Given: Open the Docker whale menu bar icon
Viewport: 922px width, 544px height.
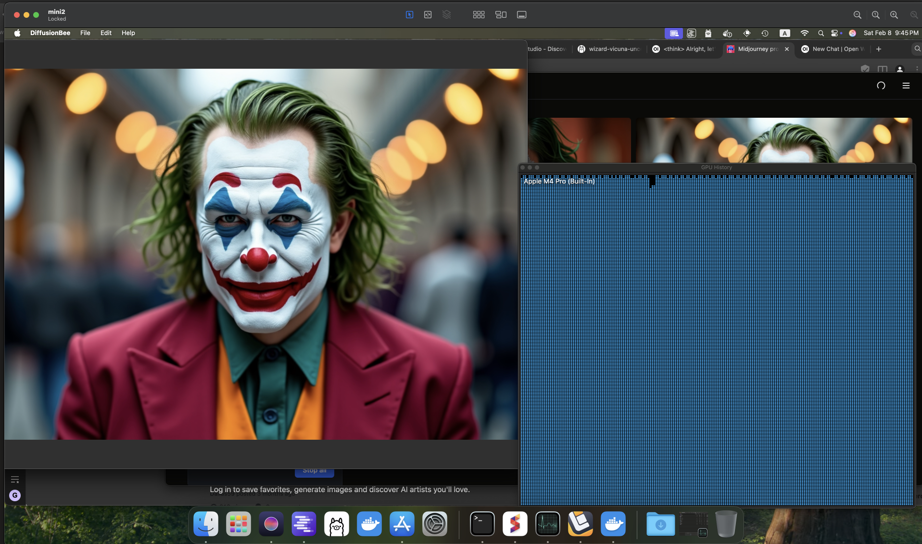Looking at the screenshot, I should tap(727, 33).
